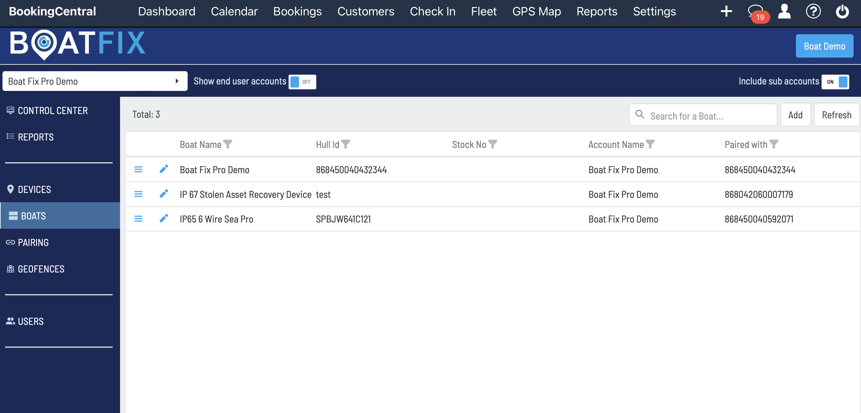Open Bookings in top navigation
The height and width of the screenshot is (413, 861).
(297, 11)
